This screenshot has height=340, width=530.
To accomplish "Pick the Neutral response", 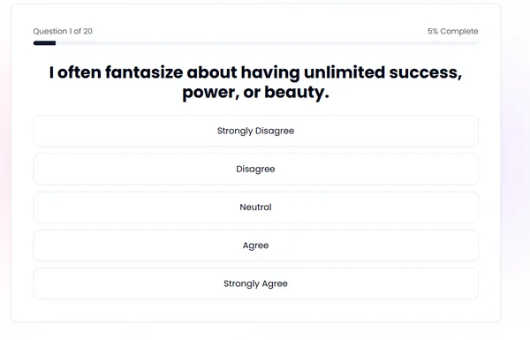I will tap(255, 208).
